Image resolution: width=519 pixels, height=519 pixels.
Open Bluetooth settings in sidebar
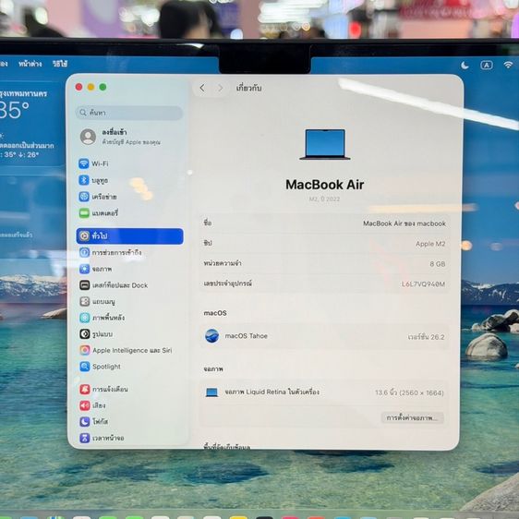click(93, 180)
